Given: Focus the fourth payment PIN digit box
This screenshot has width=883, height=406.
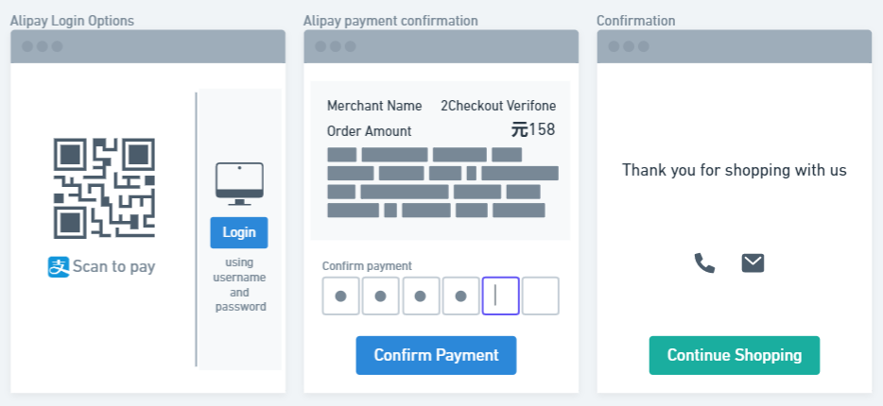Looking at the screenshot, I should pyautogui.click(x=460, y=296).
